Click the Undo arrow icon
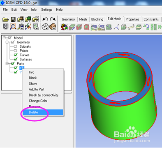Screen dimensions: 162x148 click(x=45, y=19)
